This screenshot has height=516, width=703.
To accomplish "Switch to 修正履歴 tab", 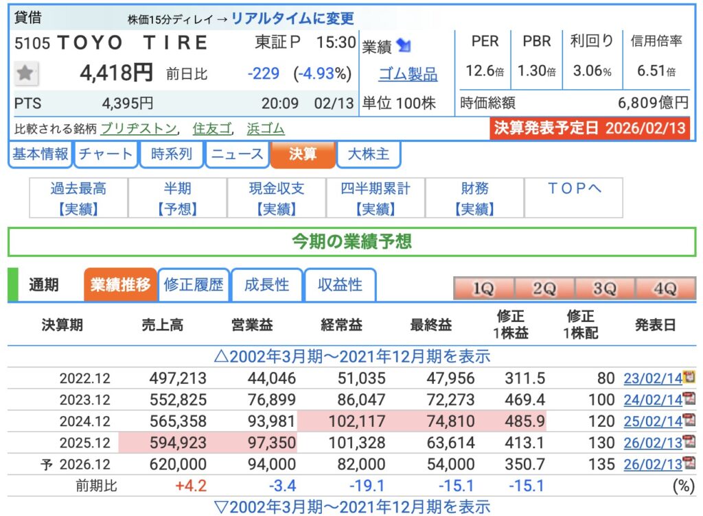I will click(194, 285).
